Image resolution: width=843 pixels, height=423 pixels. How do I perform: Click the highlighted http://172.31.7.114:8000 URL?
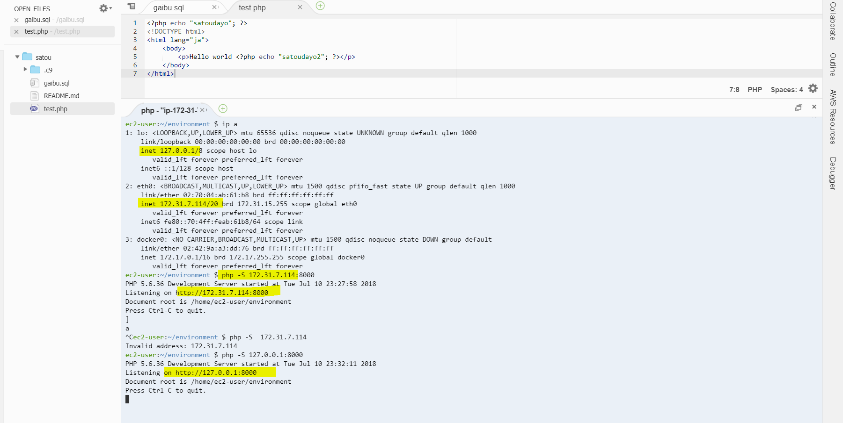222,293
